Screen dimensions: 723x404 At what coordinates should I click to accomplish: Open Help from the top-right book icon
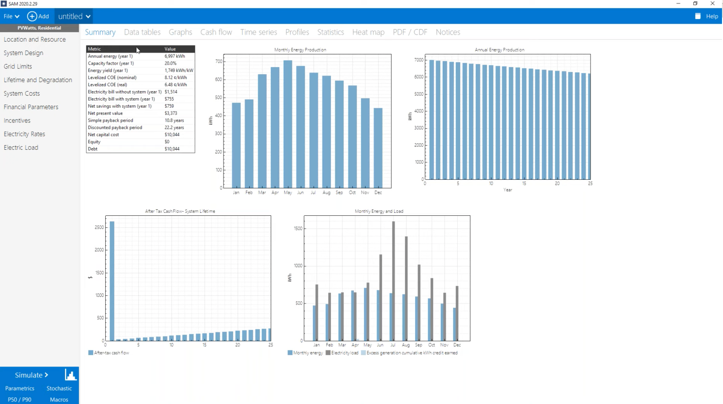pos(697,17)
